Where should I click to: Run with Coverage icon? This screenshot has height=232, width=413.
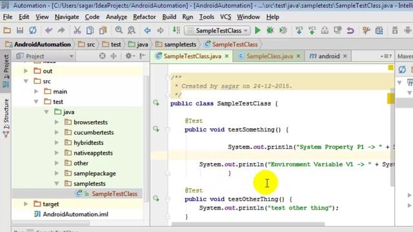tap(283, 30)
